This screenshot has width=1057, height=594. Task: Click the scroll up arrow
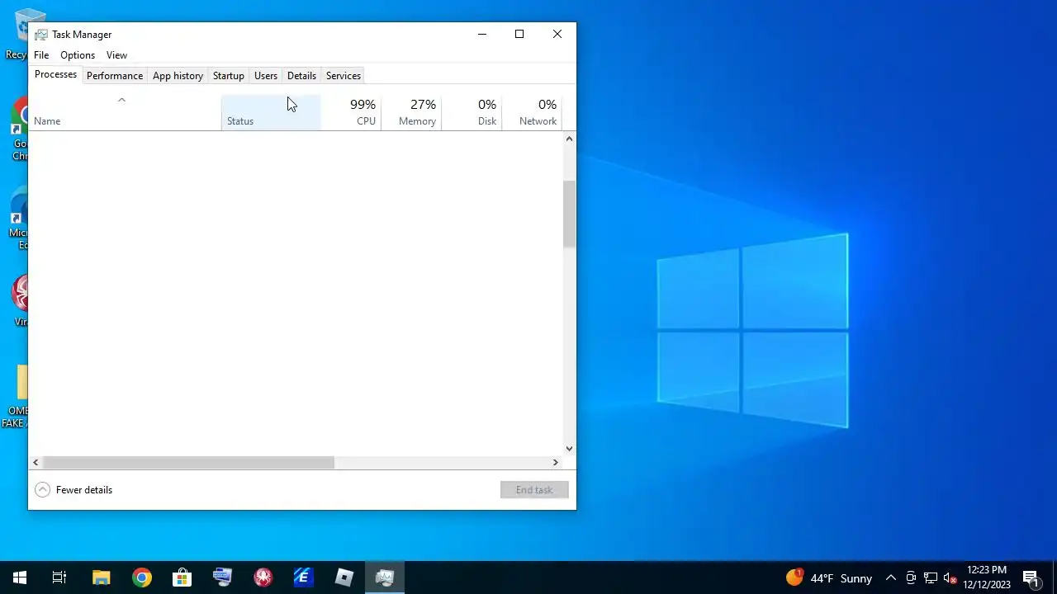(569, 139)
